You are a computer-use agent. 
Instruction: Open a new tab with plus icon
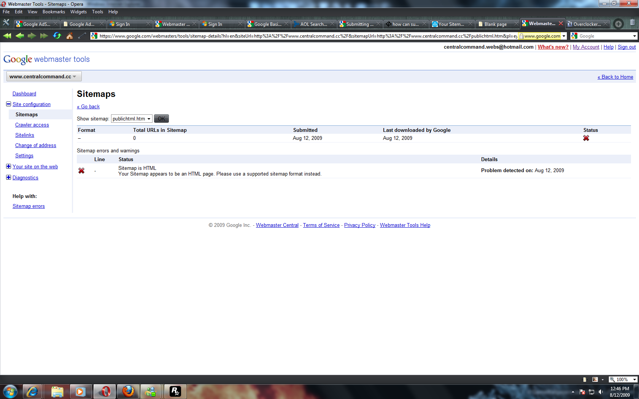pos(618,24)
